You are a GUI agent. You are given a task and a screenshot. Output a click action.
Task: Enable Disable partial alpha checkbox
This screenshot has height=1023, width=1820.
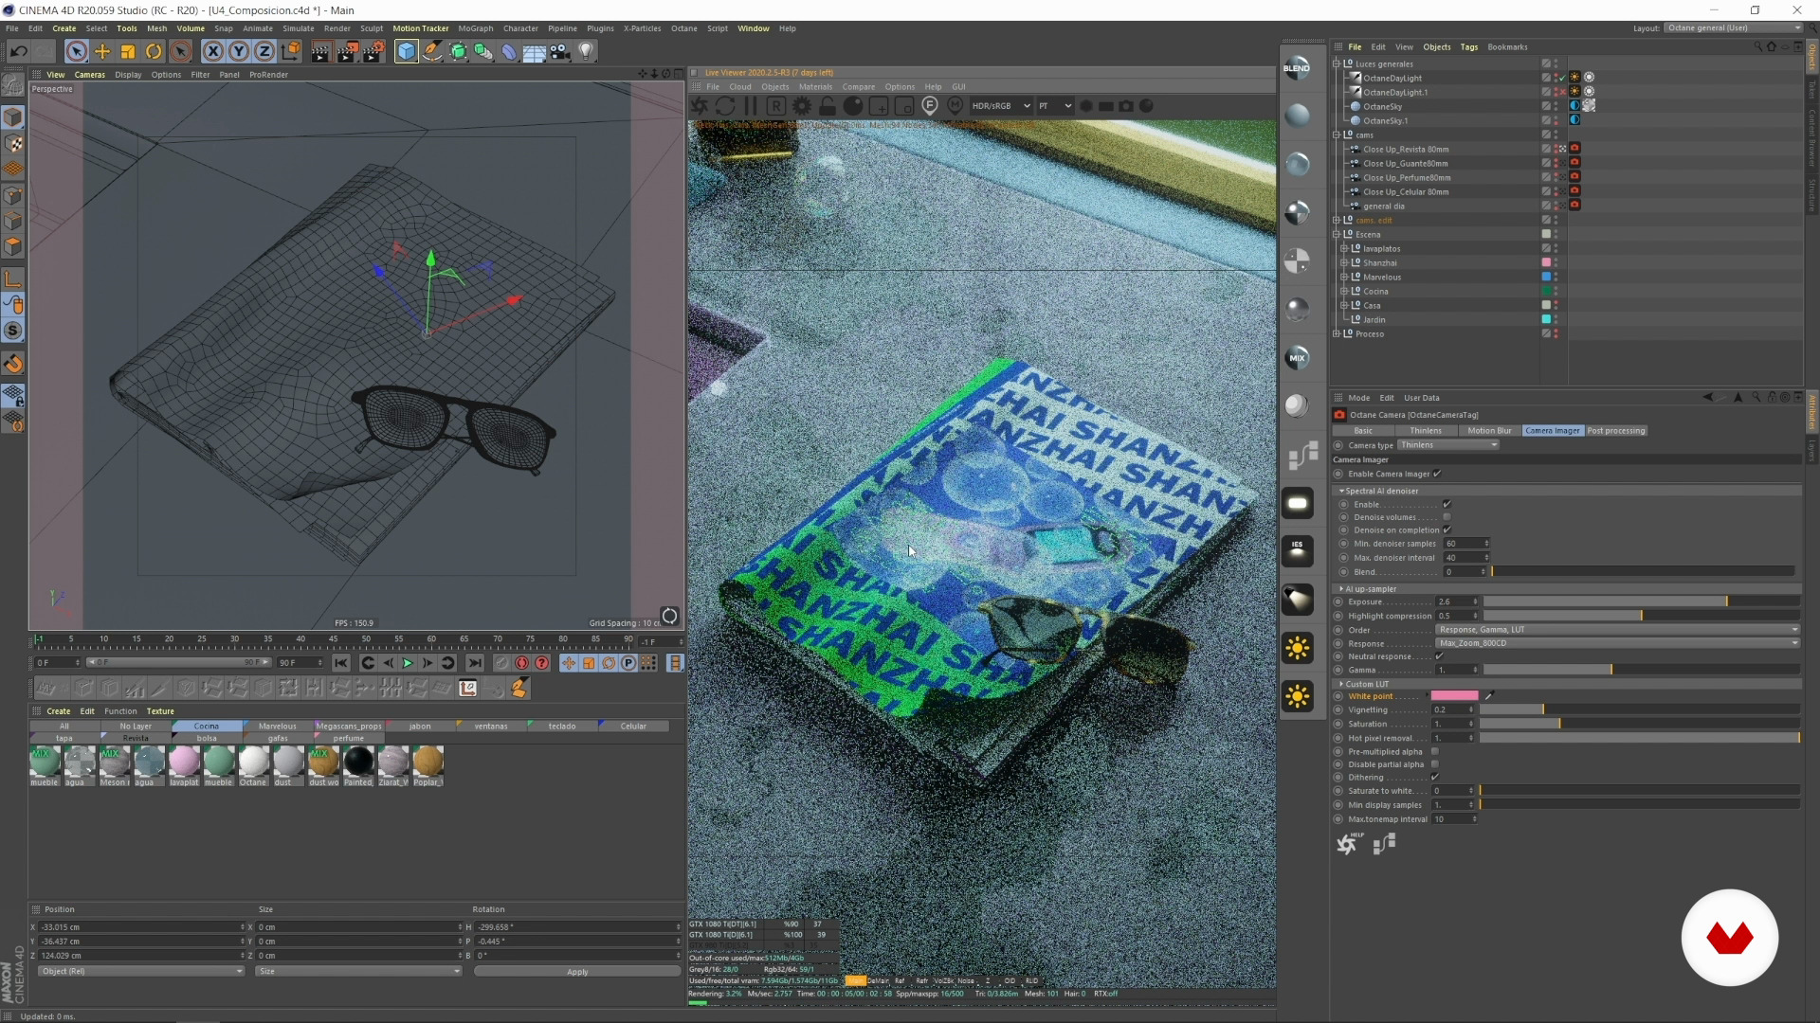click(1434, 764)
